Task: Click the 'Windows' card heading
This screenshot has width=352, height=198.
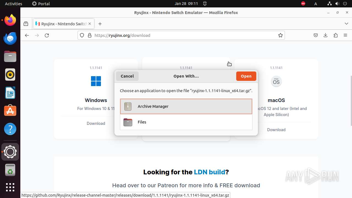Action: click(x=96, y=100)
